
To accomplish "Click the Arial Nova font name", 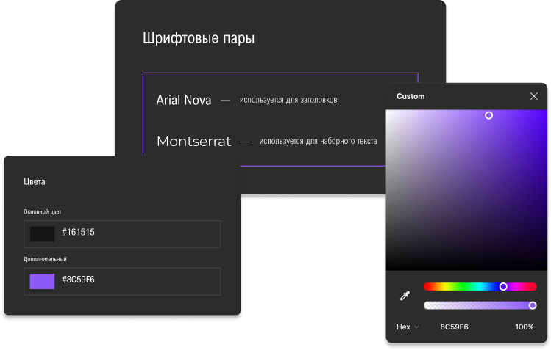I will [184, 101].
